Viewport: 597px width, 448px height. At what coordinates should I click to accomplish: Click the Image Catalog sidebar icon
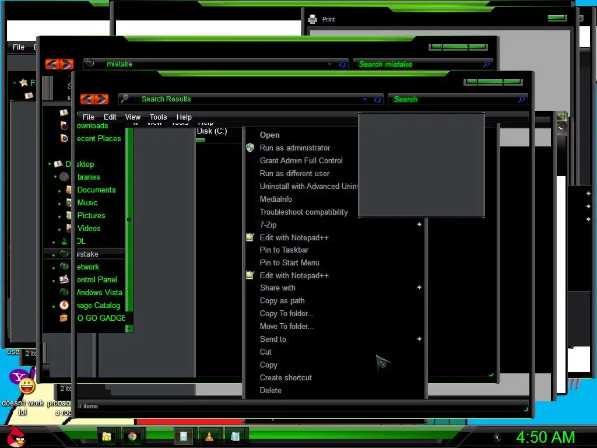64,305
